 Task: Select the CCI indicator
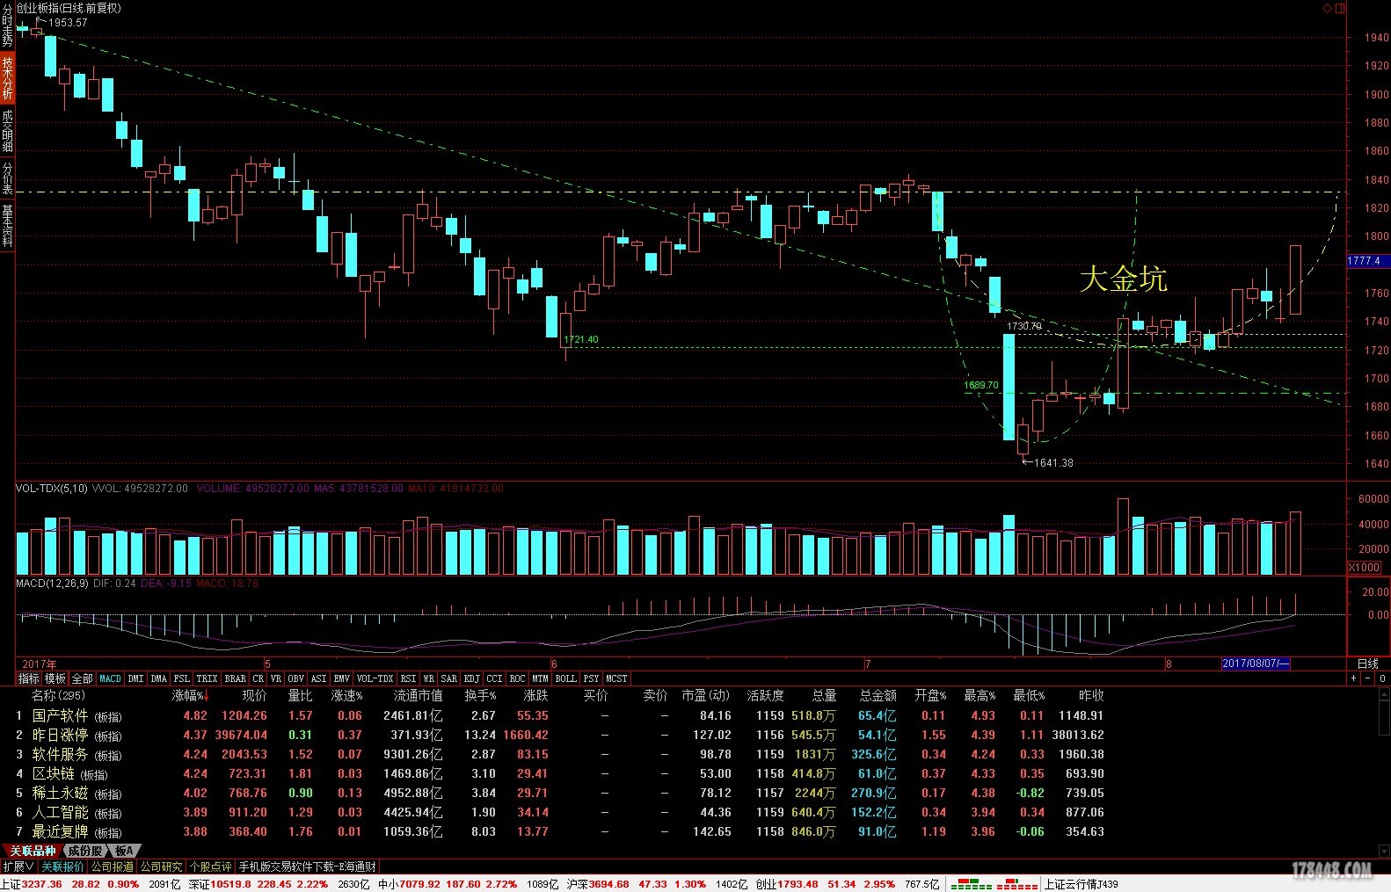495,678
